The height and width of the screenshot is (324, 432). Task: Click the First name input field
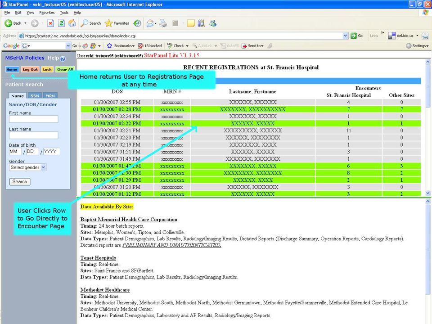(34, 119)
